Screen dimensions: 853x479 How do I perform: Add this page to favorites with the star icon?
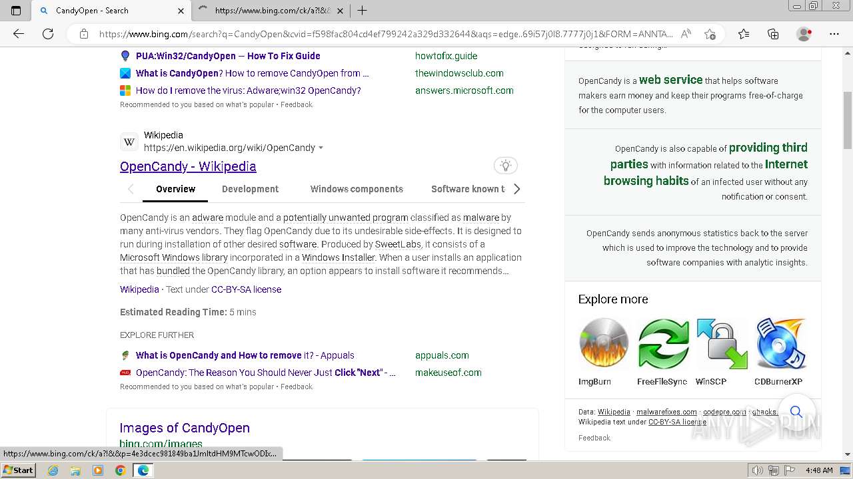tap(710, 34)
